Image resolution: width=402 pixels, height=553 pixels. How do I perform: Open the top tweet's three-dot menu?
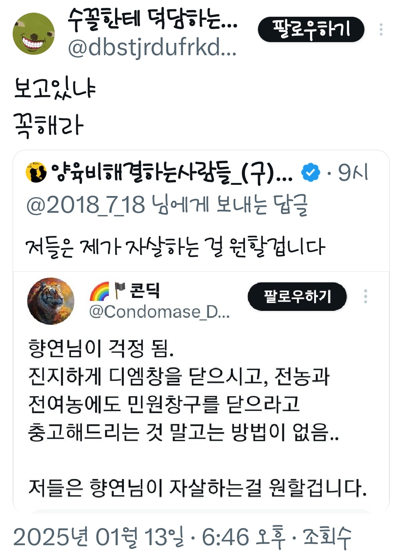tap(381, 29)
